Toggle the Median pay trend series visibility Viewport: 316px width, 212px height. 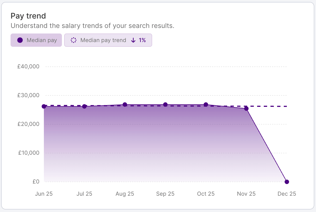pyautogui.click(x=108, y=40)
